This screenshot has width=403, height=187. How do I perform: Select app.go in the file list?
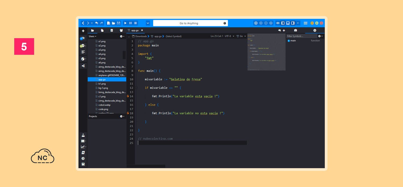point(102,80)
